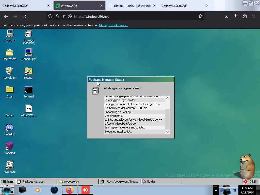260x195 pixels.
Task: Launch the Terminal desktop icon
Action: click(28, 92)
